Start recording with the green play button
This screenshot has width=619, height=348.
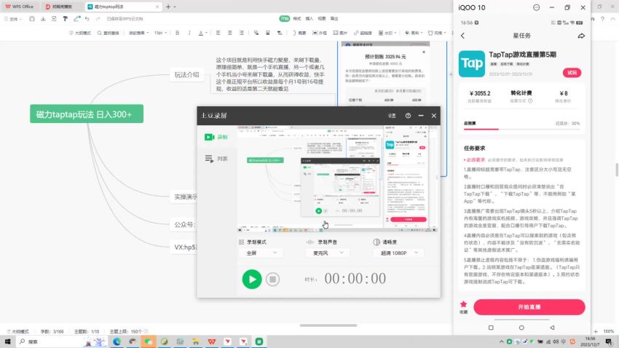252,280
